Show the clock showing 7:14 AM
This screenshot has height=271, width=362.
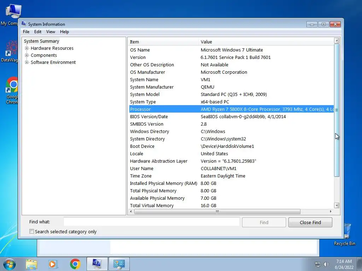[x=344, y=264]
